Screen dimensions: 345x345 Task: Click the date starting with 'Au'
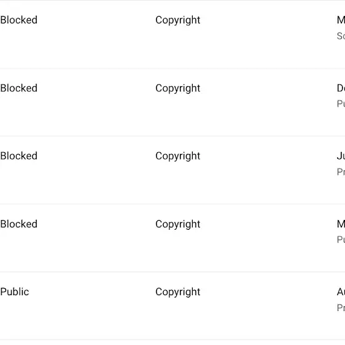tap(341, 292)
